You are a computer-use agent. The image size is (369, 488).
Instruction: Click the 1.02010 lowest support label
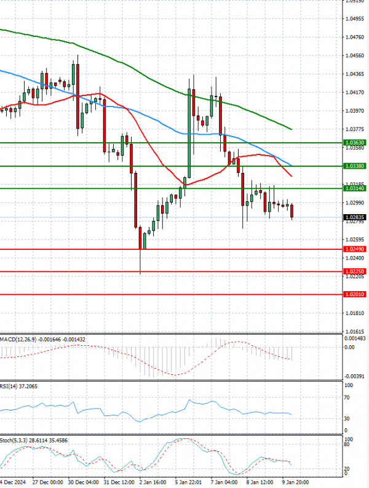pos(355,294)
